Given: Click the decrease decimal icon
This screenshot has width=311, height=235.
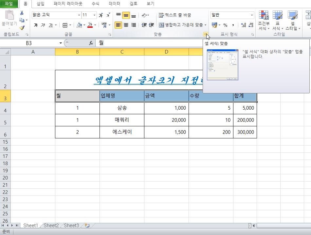Looking at the screenshot, I should [x=251, y=25].
